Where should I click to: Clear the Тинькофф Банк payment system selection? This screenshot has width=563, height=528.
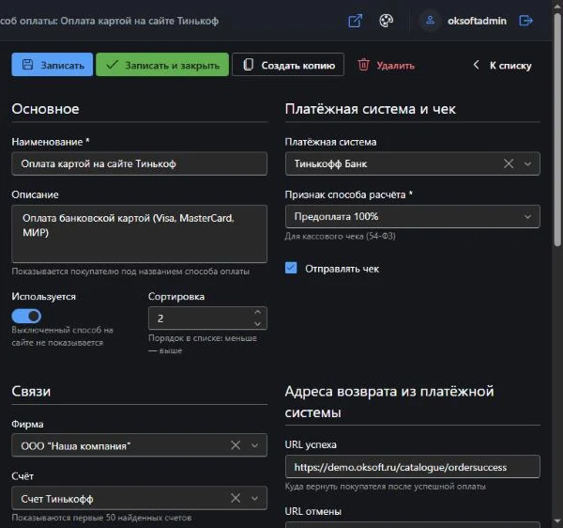pos(509,163)
